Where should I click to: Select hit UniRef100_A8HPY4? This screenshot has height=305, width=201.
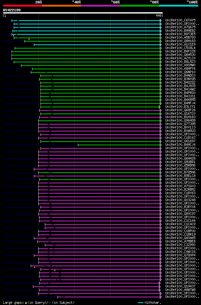[180, 69]
